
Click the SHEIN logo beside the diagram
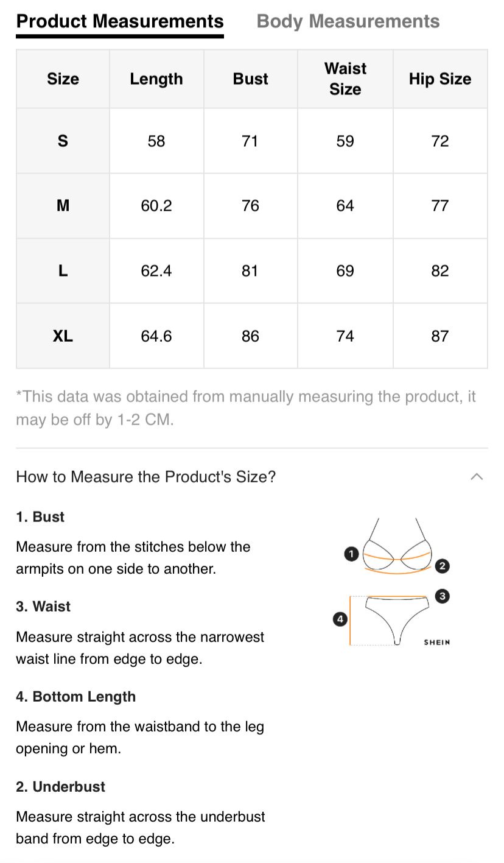click(436, 642)
